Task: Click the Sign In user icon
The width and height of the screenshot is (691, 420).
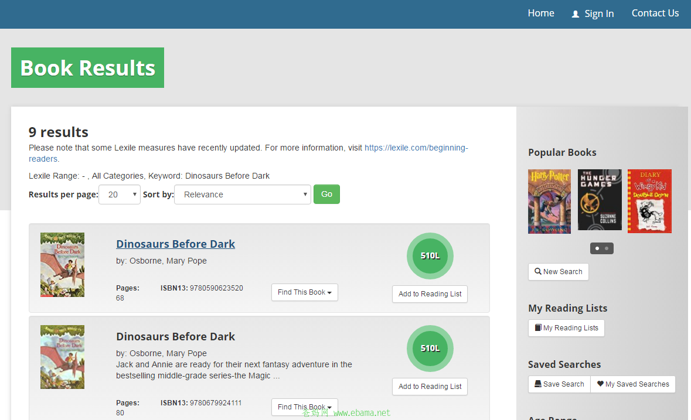Action: coord(575,14)
